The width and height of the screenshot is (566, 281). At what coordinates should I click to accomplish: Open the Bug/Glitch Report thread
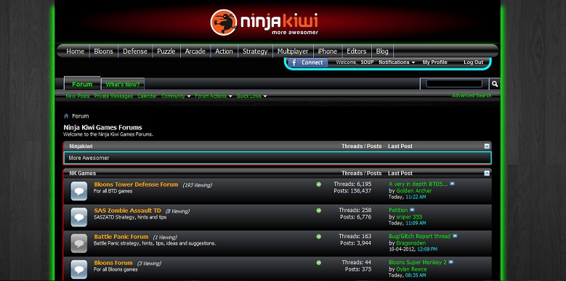point(419,236)
